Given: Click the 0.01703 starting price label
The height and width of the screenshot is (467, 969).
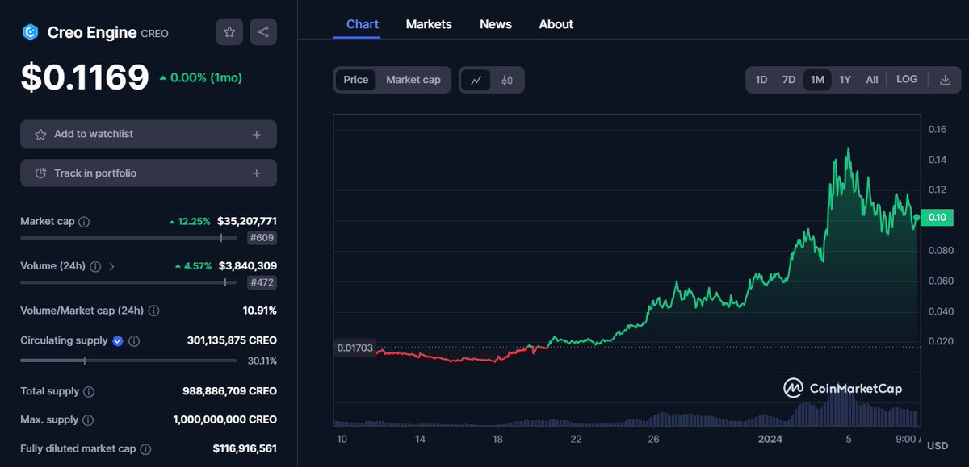Looking at the screenshot, I should coord(355,348).
